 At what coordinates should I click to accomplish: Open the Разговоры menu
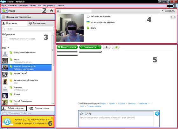(x=23, y=5)
